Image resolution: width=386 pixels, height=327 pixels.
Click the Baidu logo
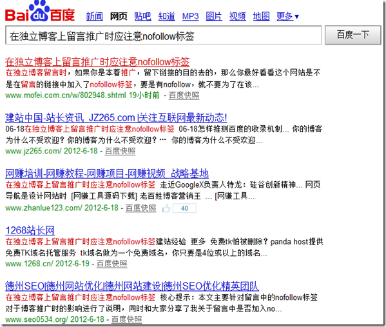tap(40, 12)
